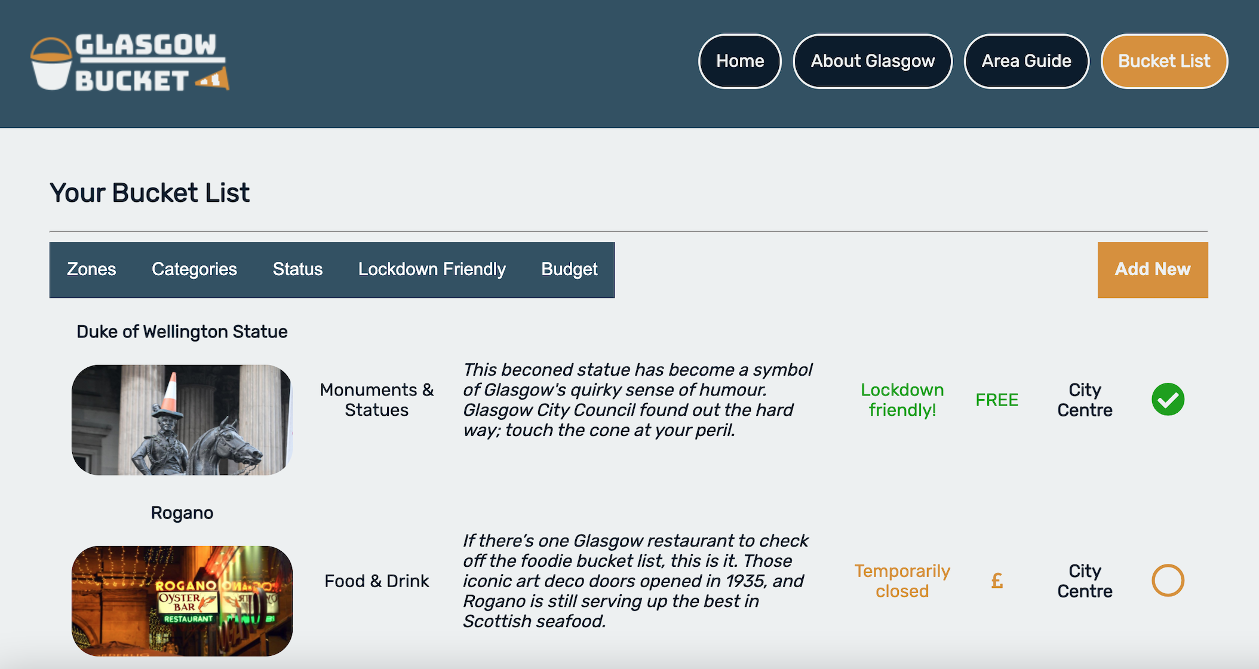Expand the Categories filter dropdown
This screenshot has width=1259, height=669.
(x=195, y=268)
